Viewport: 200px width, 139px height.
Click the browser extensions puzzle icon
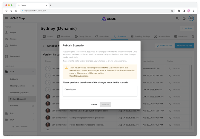179,11
